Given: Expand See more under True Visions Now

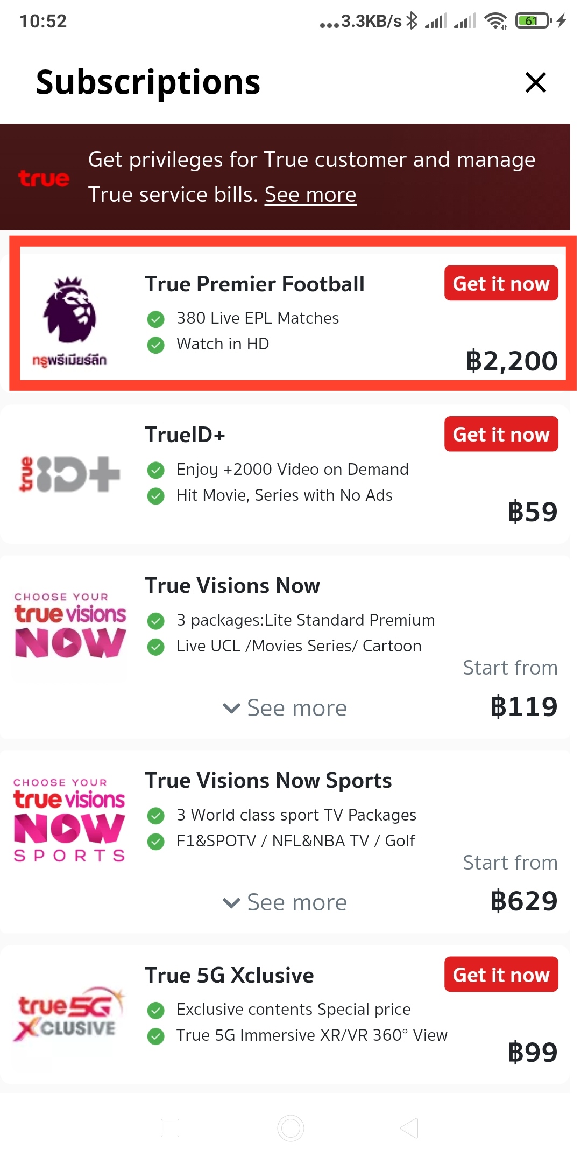Looking at the screenshot, I should click(x=285, y=708).
